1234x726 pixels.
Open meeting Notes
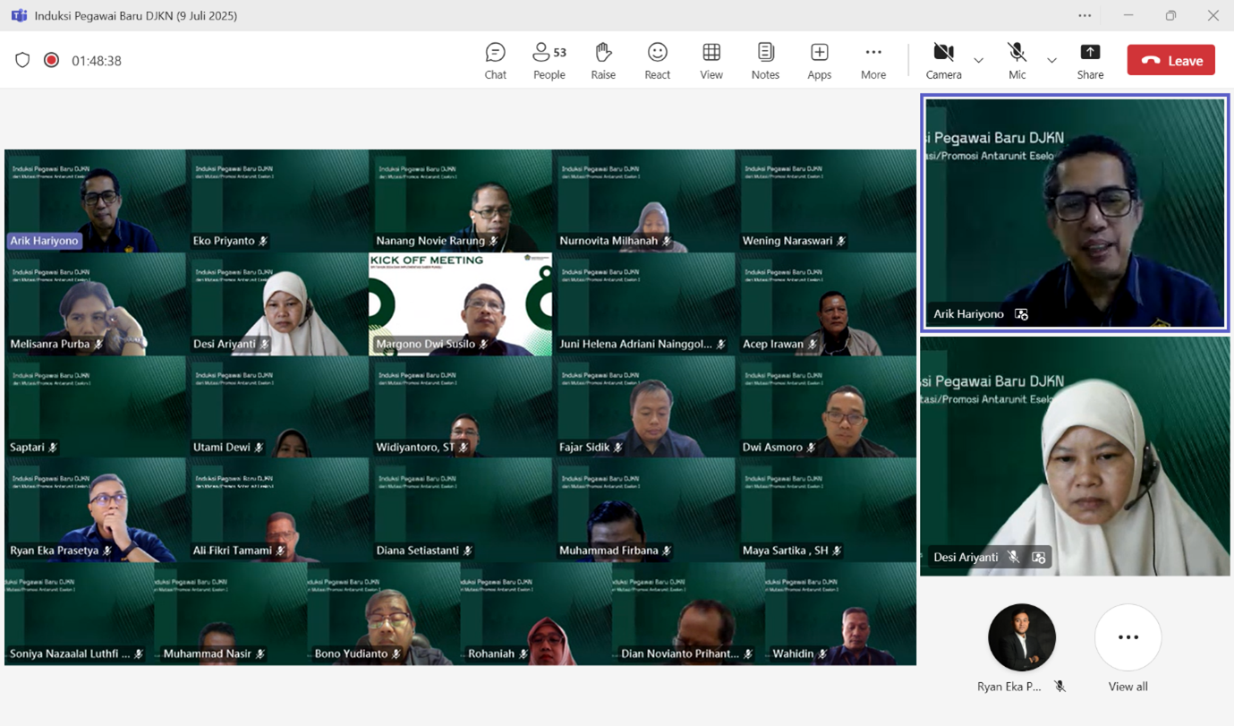pyautogui.click(x=765, y=60)
